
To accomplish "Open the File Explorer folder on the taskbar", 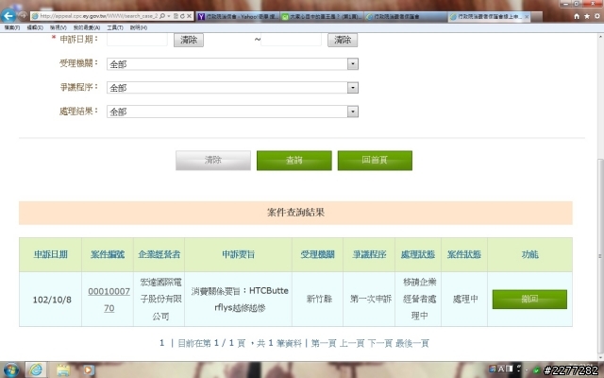I will point(63,369).
